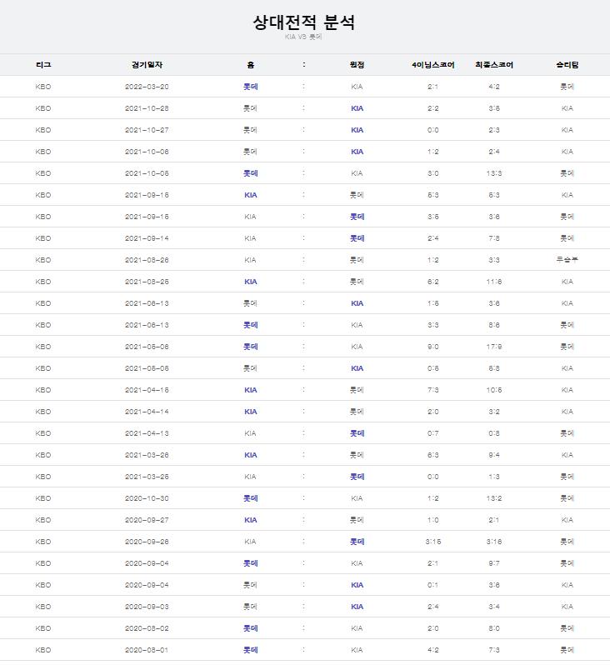610x665 pixels.
Task: Click the KIA VS 롯데 subtitle
Action: tap(303, 37)
